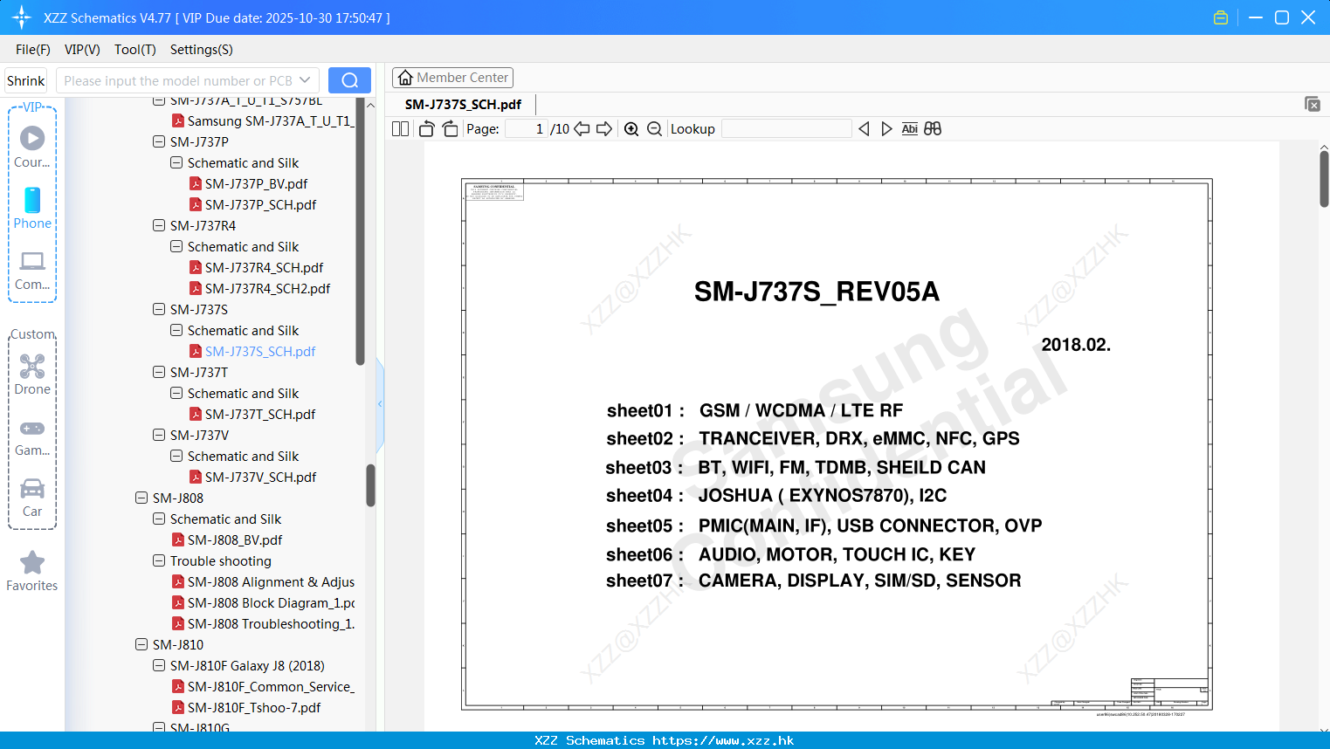Click the yellow briefcase icon in title bar
The width and height of the screenshot is (1330, 749).
(1221, 17)
